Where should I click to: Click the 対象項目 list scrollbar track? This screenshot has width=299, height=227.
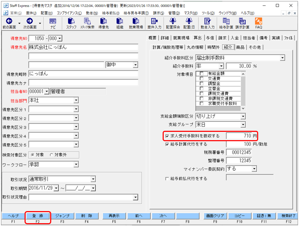tap(243, 91)
